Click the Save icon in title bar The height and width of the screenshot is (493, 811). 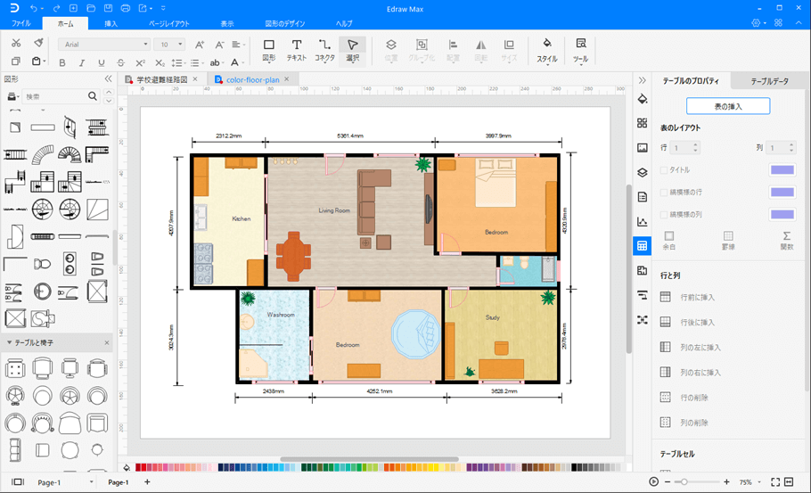tap(108, 8)
